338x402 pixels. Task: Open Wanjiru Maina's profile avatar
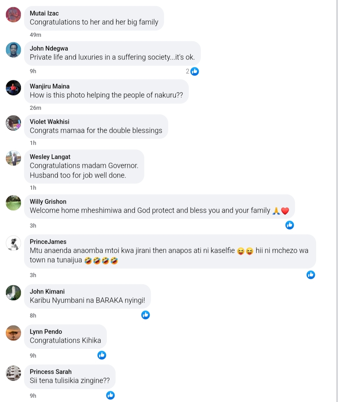pos(13,88)
